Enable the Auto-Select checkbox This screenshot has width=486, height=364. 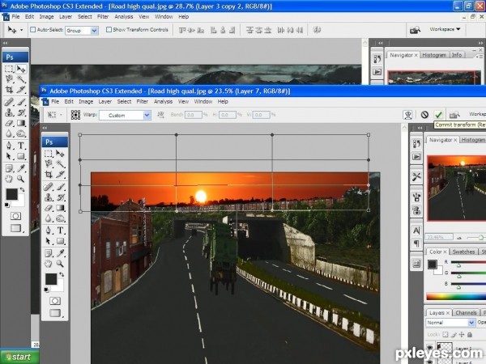(33, 30)
